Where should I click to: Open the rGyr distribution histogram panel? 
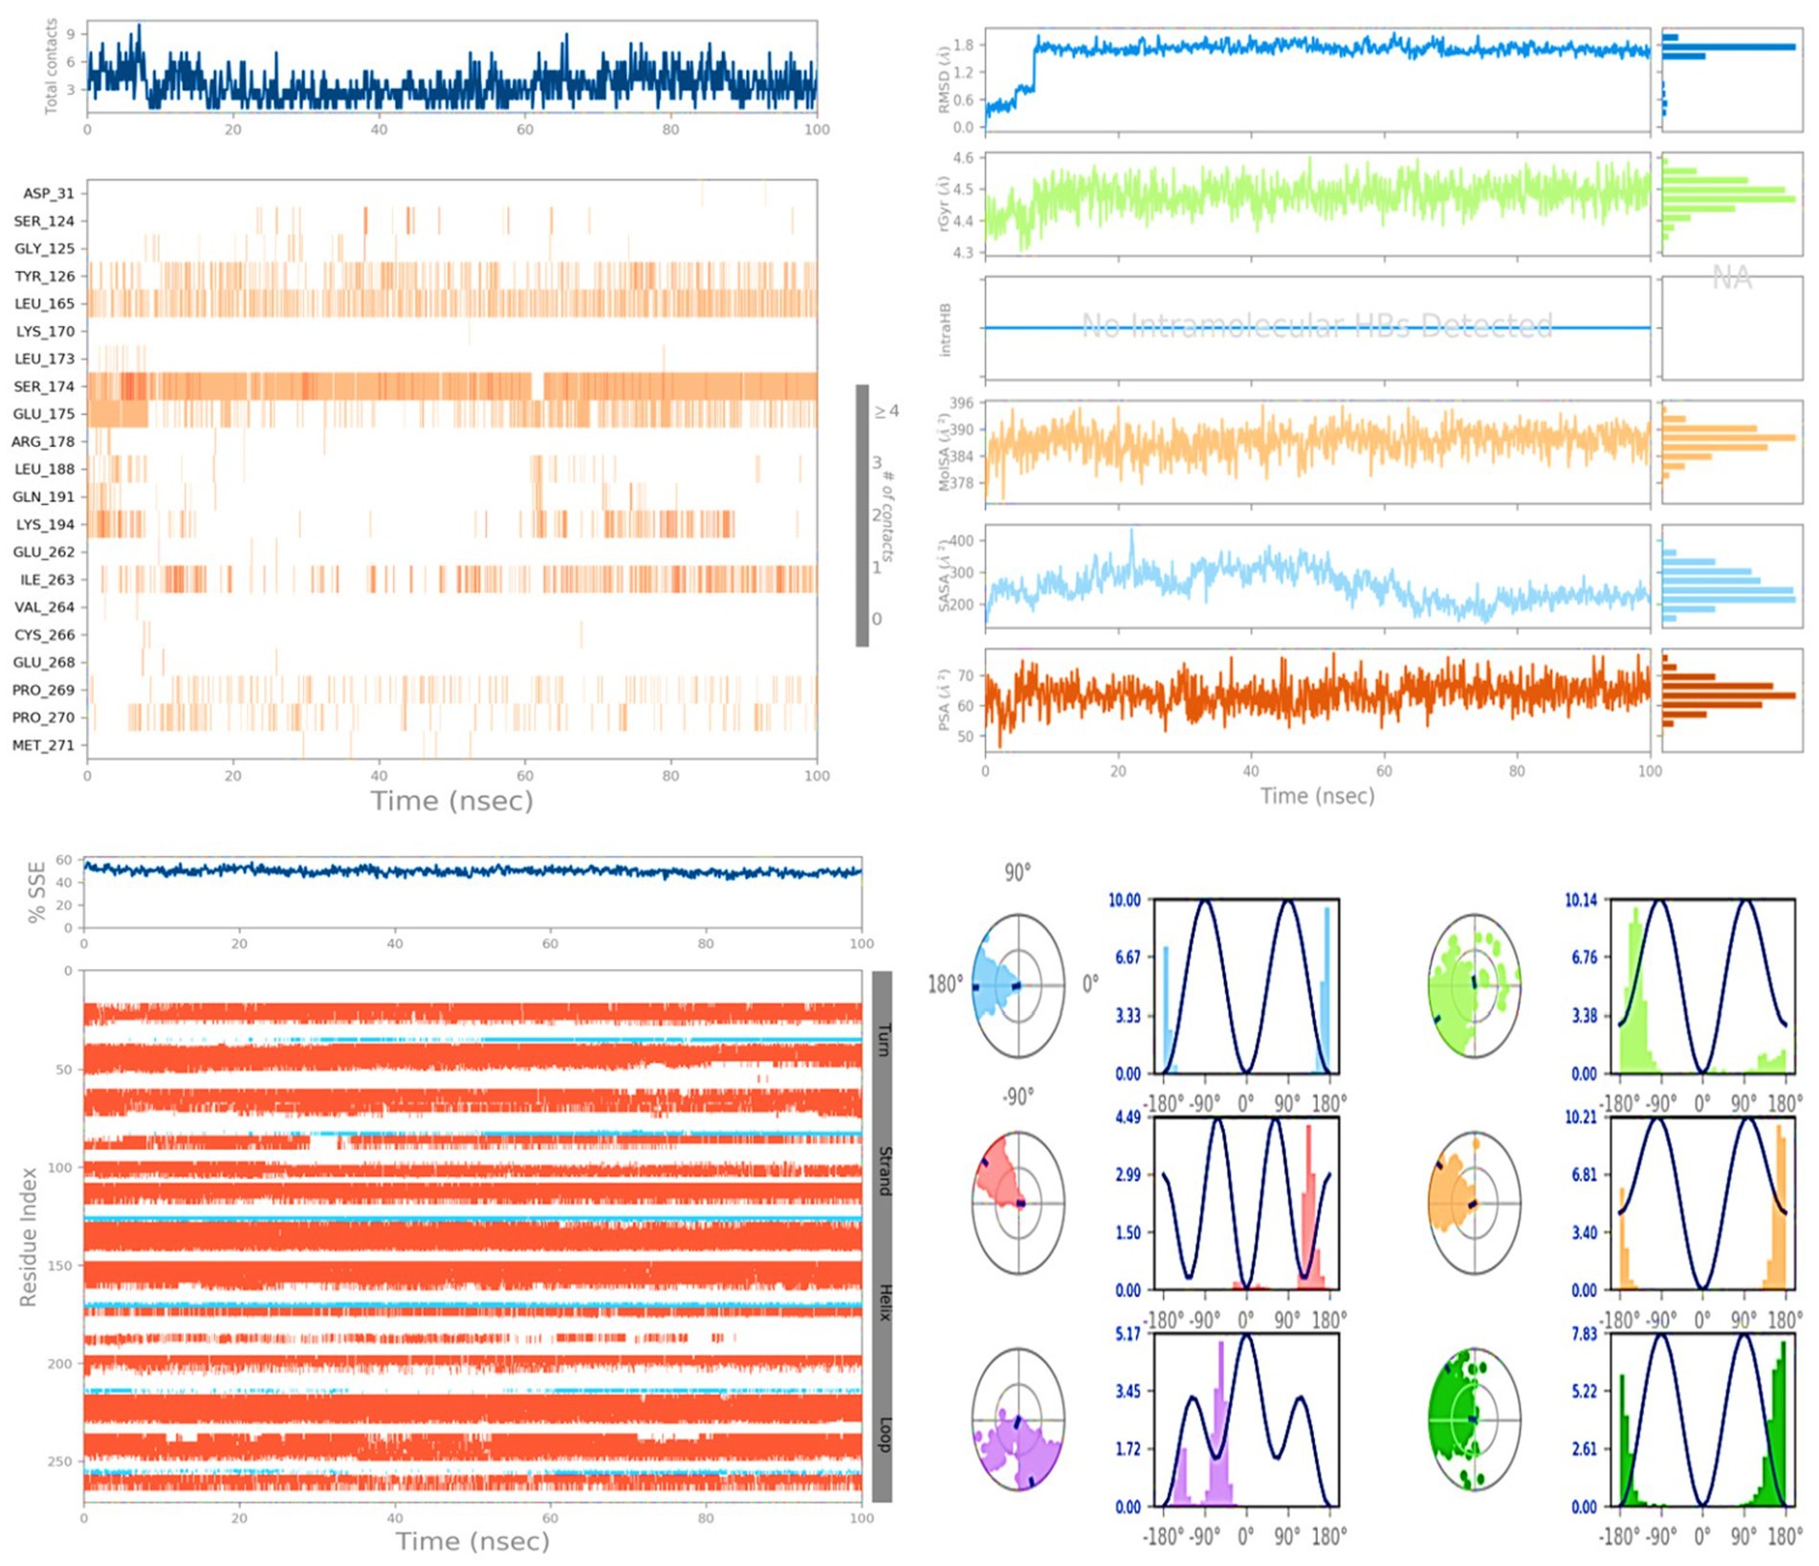click(x=1732, y=204)
